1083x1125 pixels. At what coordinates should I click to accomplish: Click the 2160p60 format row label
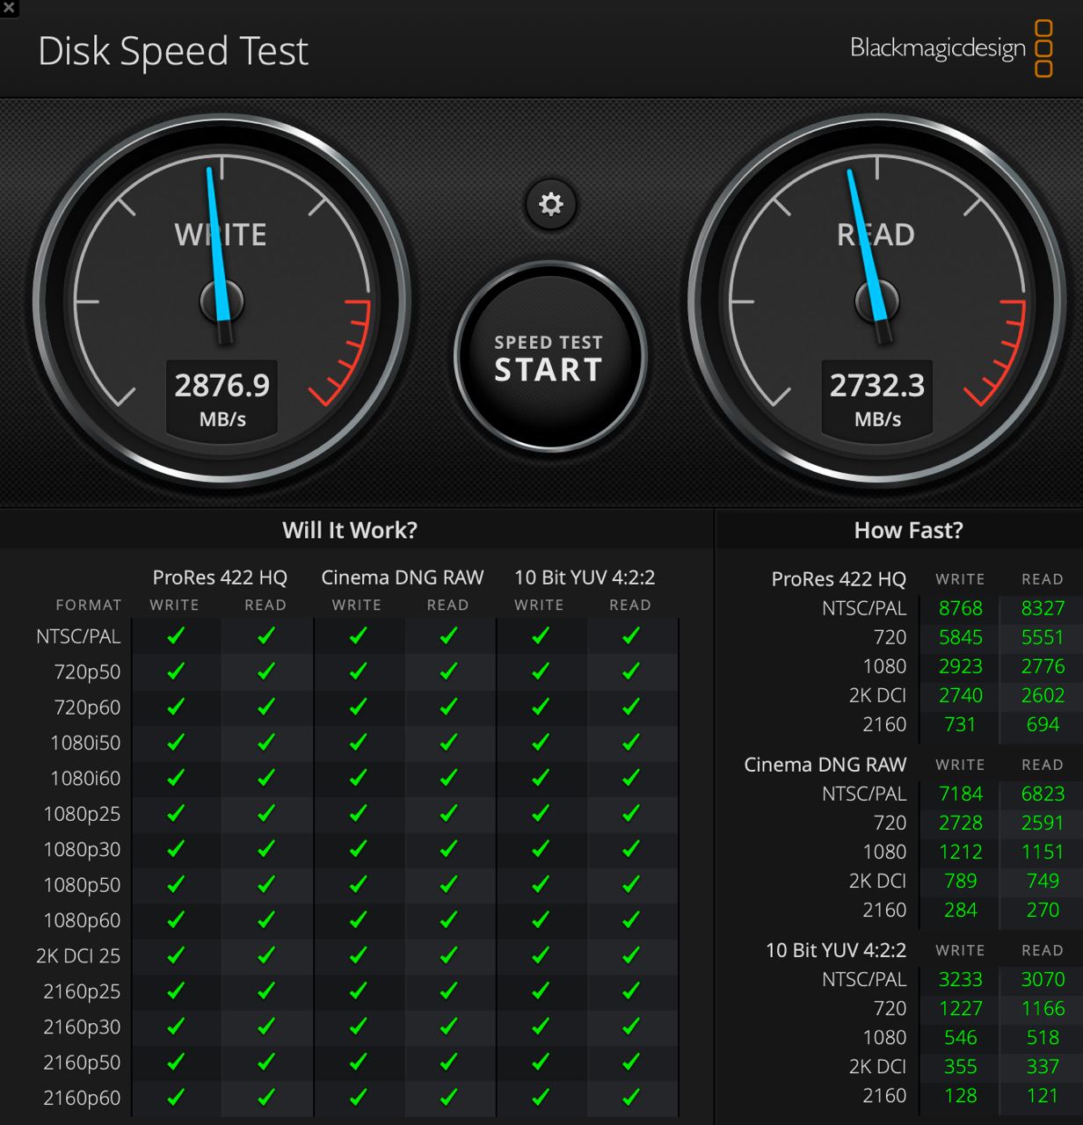82,1098
